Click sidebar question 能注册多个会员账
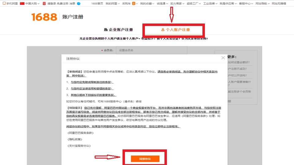Image resolution: width=294 pixels, height=165 pixels. coord(239,91)
